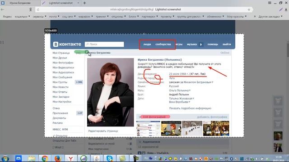The image size is (289, 162).
Task: Open Мои Сообщения in left menu
Action: point(62,77)
